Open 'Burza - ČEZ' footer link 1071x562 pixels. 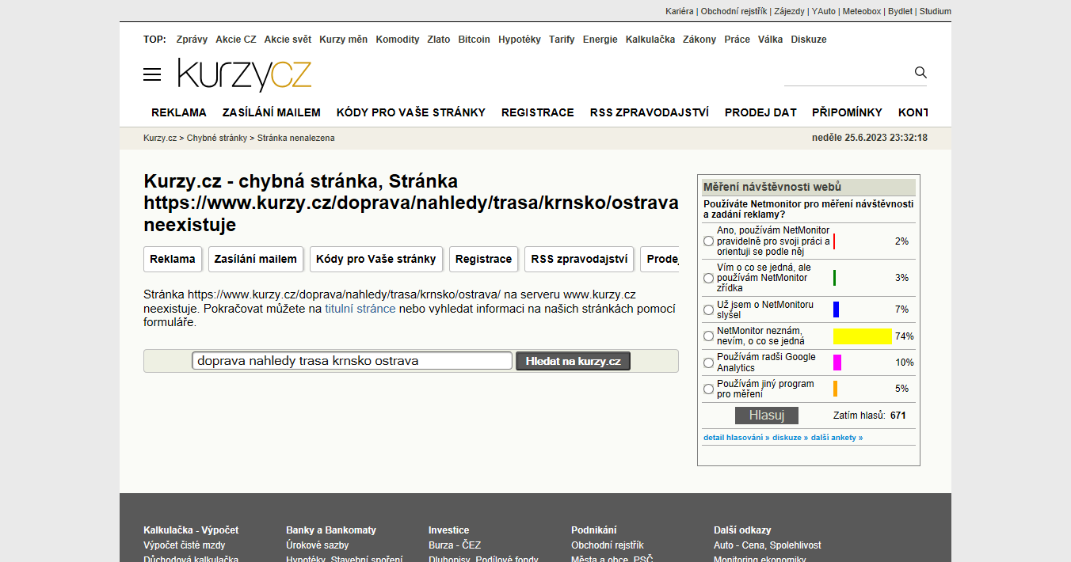pos(455,545)
